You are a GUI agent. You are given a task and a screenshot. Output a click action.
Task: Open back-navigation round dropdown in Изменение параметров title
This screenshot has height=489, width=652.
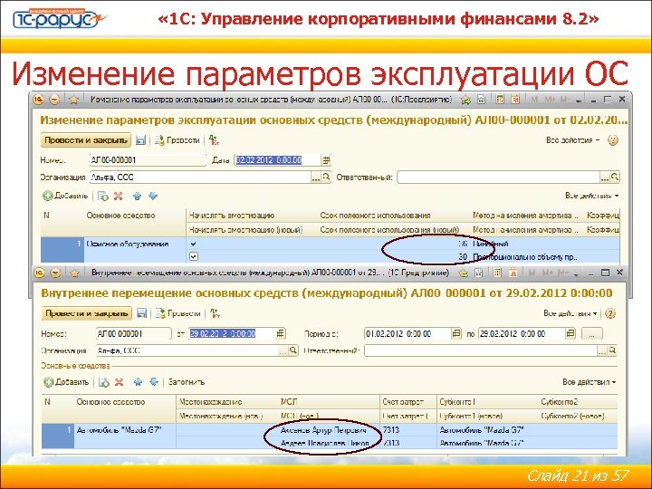pyautogui.click(x=54, y=100)
